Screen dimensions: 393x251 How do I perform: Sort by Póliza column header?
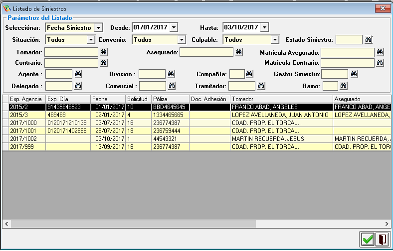click(x=170, y=99)
